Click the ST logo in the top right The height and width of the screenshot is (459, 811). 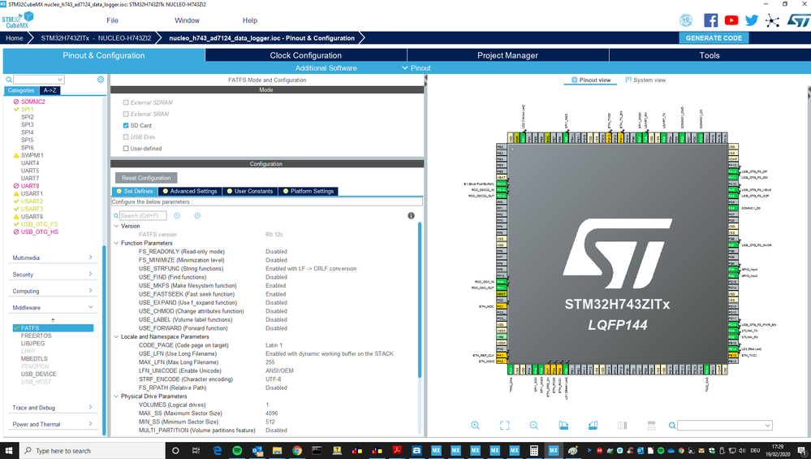798,20
